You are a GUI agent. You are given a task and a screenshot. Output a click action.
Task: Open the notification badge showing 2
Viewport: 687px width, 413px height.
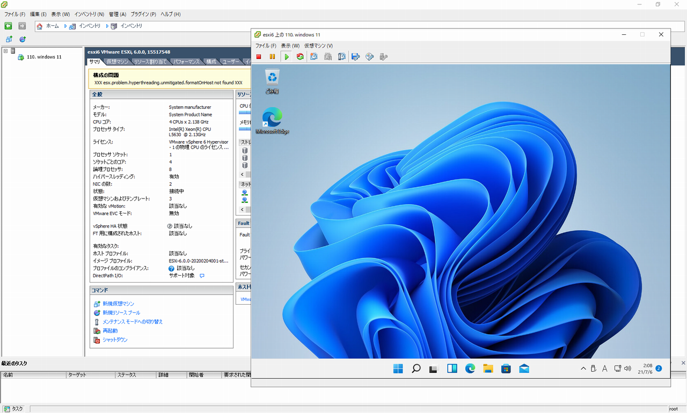(x=659, y=368)
